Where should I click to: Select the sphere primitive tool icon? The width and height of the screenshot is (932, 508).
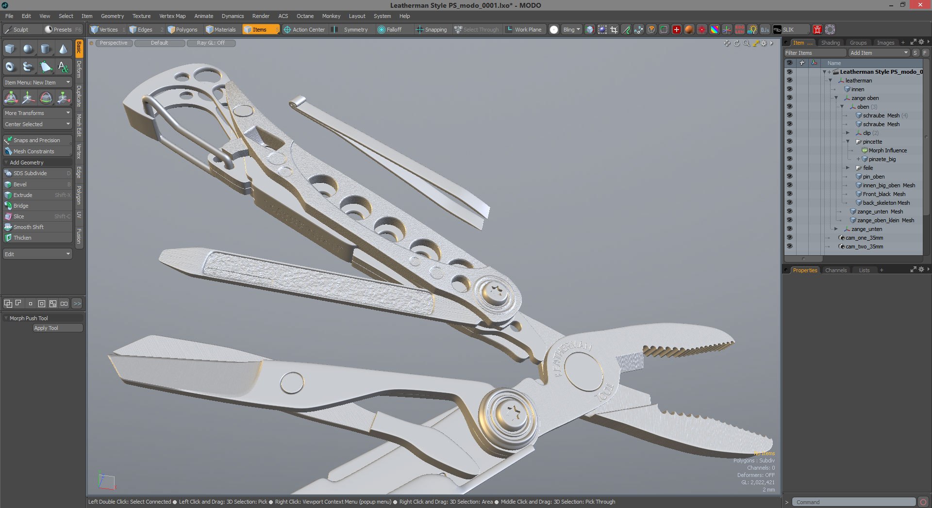tap(28, 49)
